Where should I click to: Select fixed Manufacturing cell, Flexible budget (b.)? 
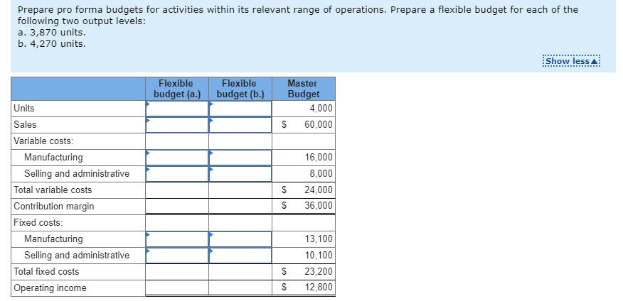click(240, 239)
